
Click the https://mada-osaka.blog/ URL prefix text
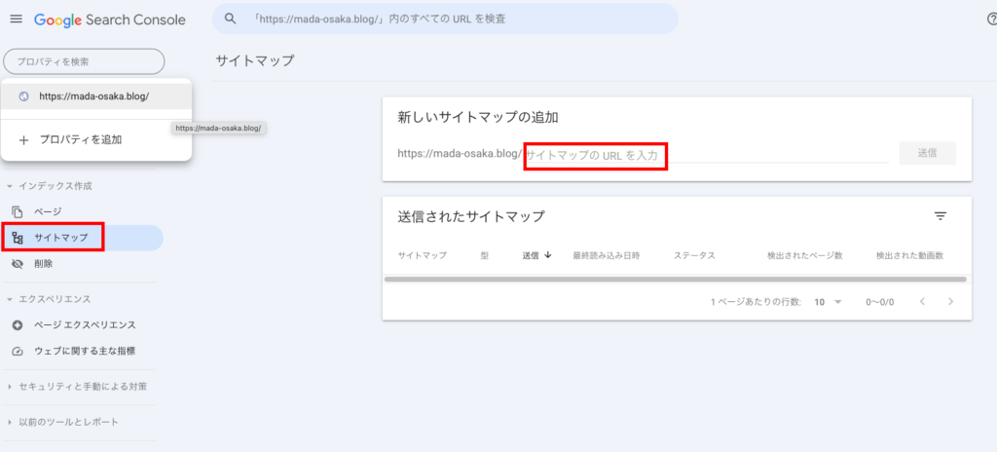pyautogui.click(x=460, y=153)
